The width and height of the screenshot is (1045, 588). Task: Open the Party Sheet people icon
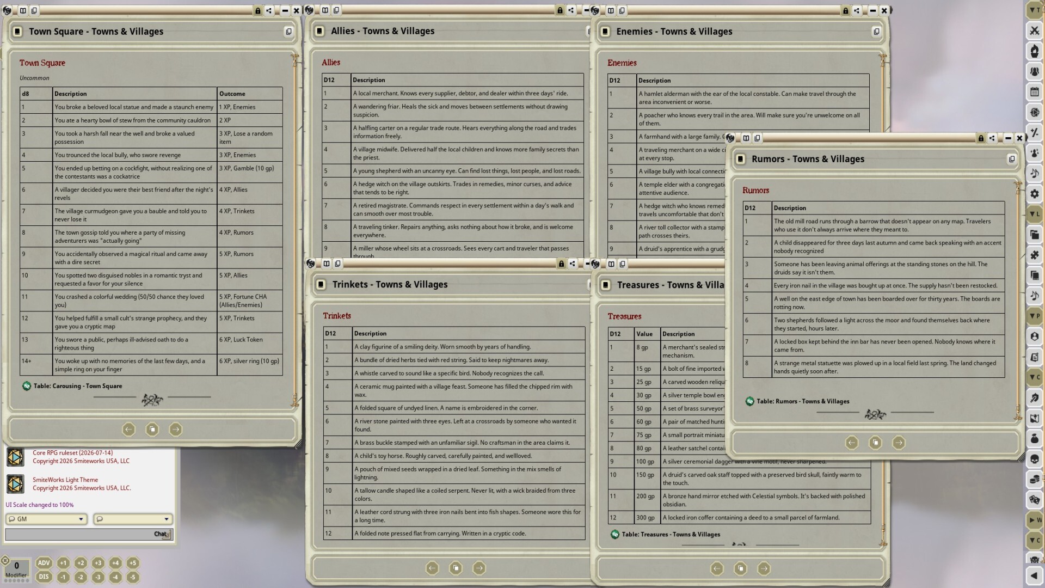coord(1035,71)
